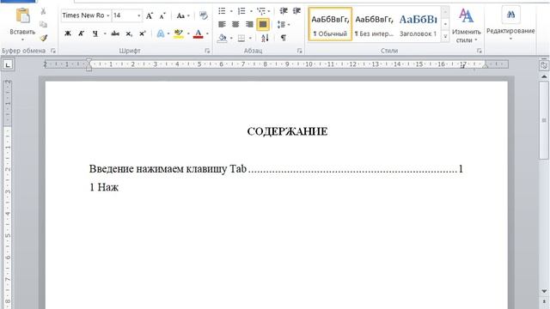Open the Редактирование menu
The width and height of the screenshot is (550, 309).
[x=510, y=23]
